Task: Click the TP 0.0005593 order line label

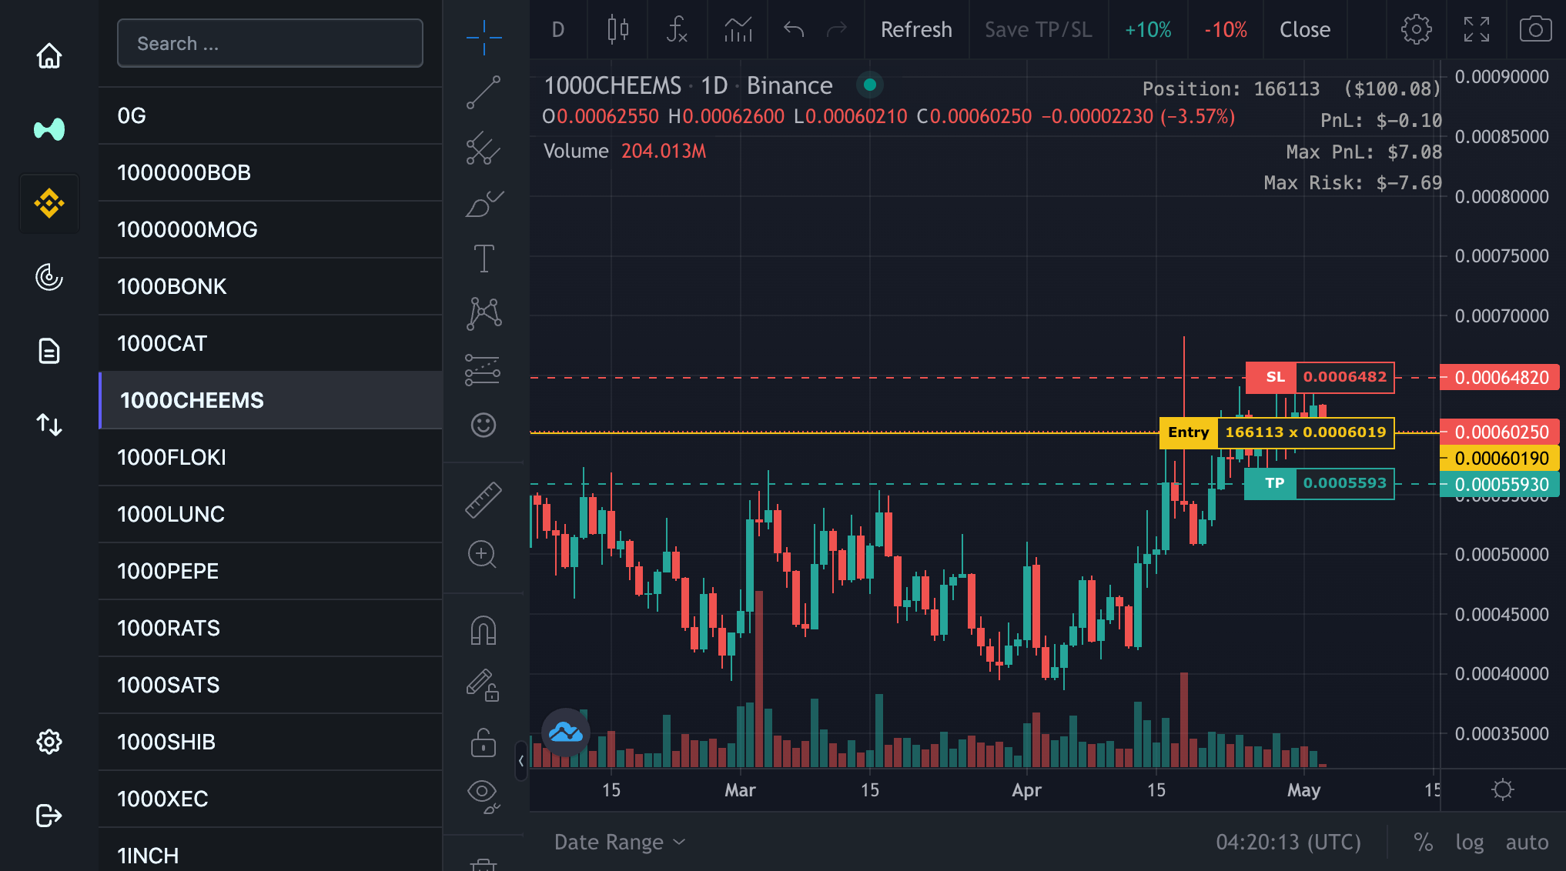Action: point(1319,483)
